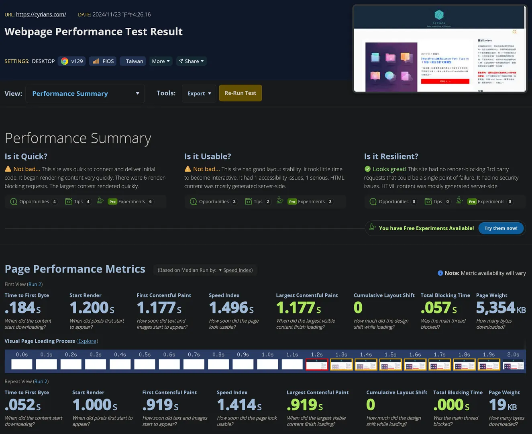
Task: Click the Chrome v129 browser icon
Action: tap(65, 61)
